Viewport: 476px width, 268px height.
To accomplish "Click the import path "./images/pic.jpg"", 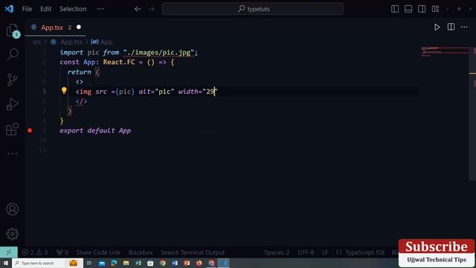I will click(158, 52).
